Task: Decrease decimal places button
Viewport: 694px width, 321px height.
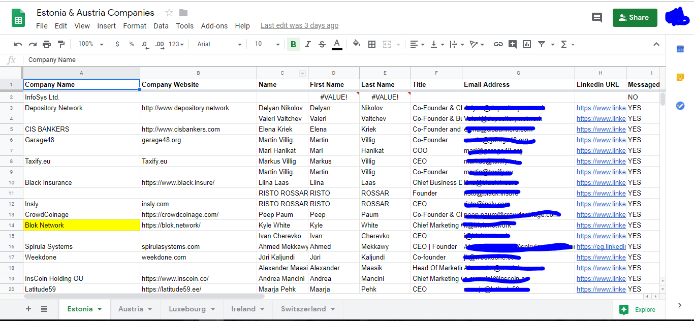Action: point(145,44)
